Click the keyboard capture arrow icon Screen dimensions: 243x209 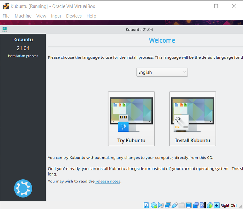coord(216,205)
